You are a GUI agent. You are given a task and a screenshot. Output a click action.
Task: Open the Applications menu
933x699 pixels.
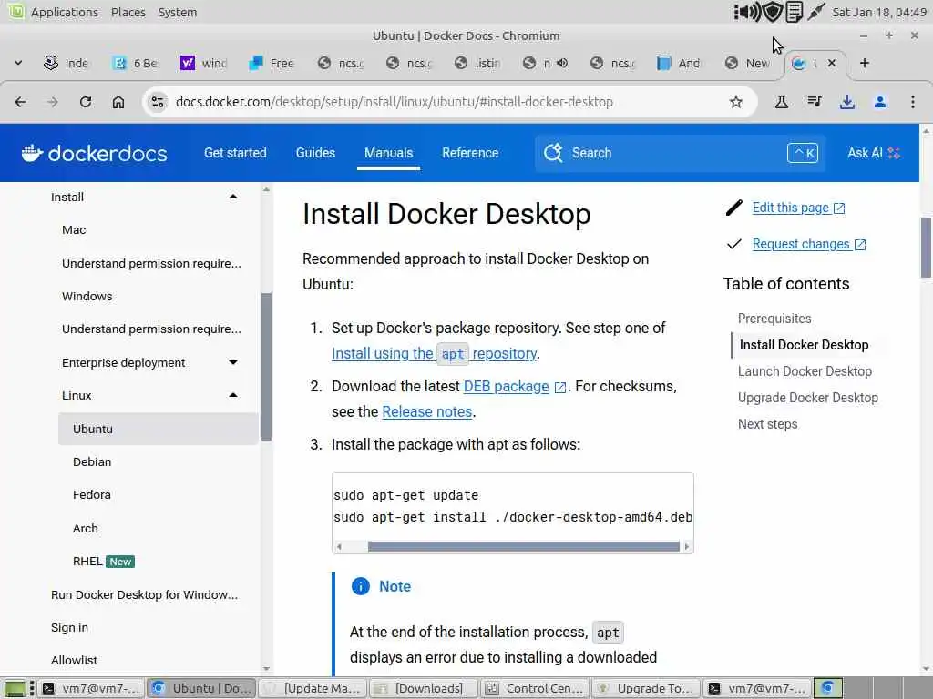[x=65, y=12]
